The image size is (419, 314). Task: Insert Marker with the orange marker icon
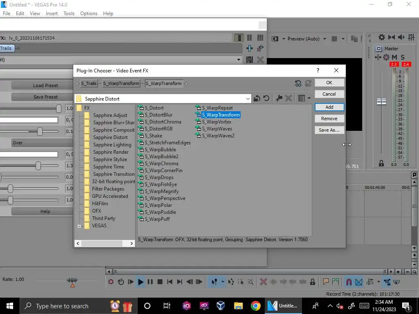coord(326,282)
